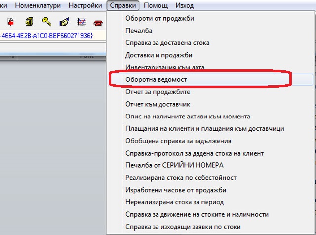Viewport: 316px width, 235px height.
Task: Open the Помощ menu
Action: pyautogui.click(x=156, y=5)
